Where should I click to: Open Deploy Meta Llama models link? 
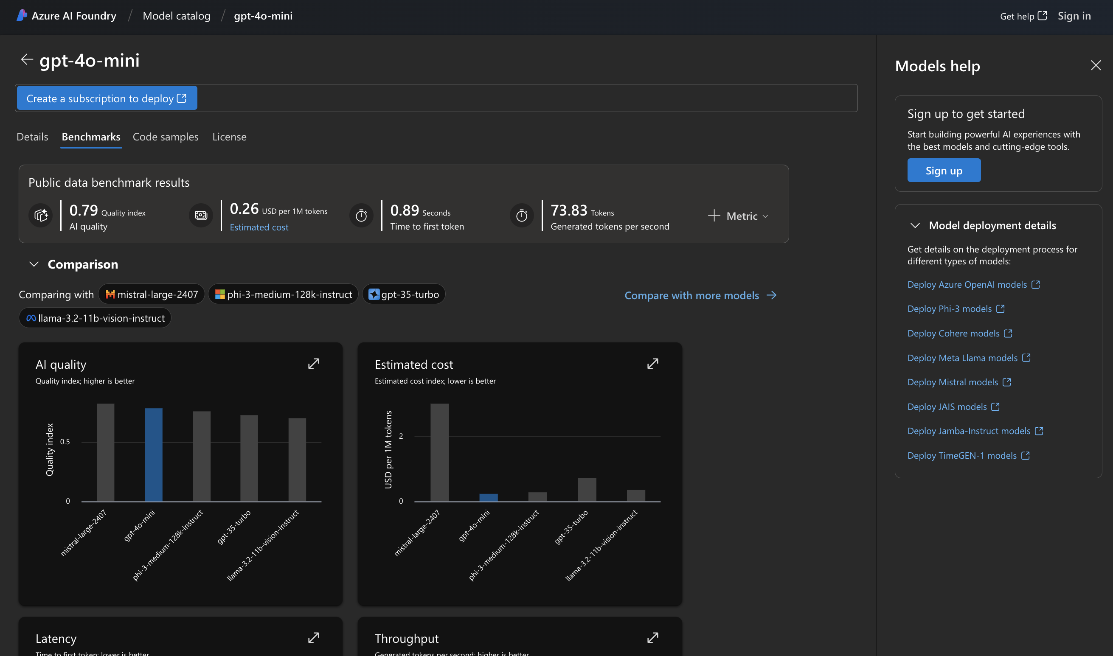(x=962, y=358)
